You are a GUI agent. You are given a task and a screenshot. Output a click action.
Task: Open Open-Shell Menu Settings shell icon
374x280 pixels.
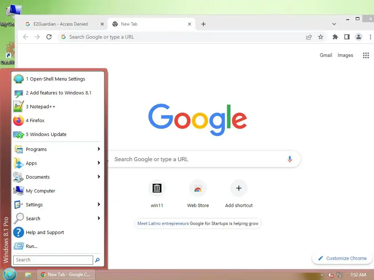pyautogui.click(x=18, y=79)
